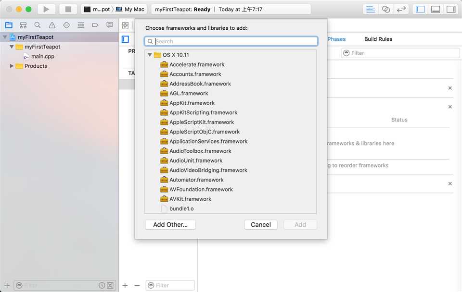Screen dimensions: 462x292
Task: Stop the running scheme with Stop button
Action: tap(68, 9)
